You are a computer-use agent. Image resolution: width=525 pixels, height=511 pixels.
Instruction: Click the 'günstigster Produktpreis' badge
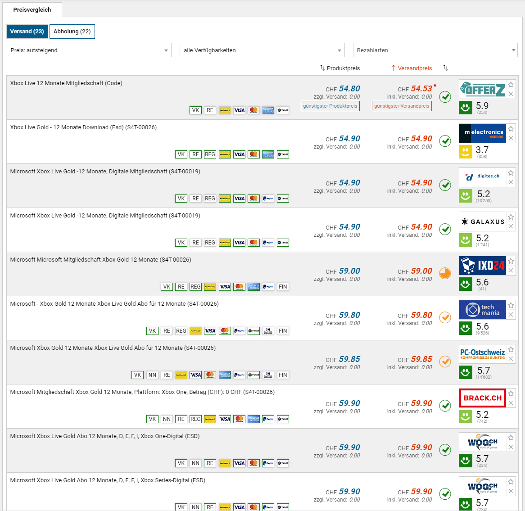click(x=330, y=106)
